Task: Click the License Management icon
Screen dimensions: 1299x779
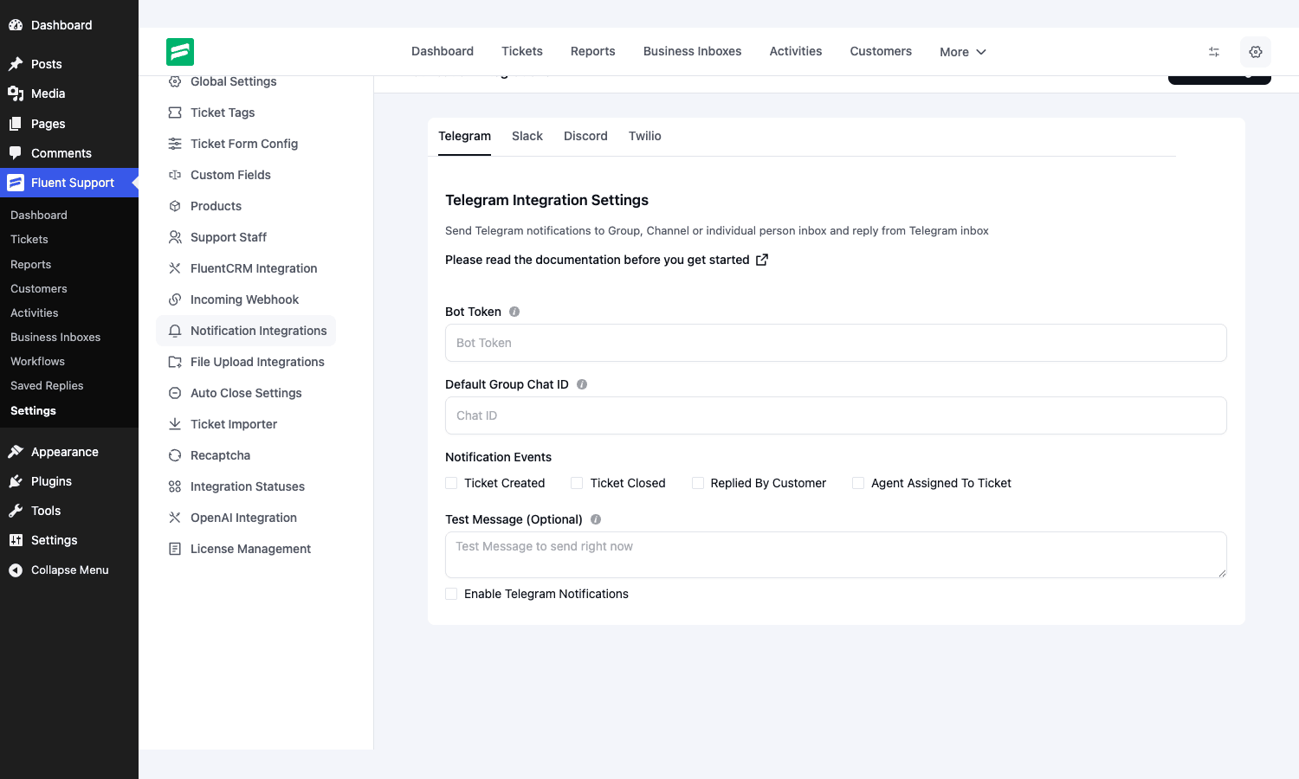Action: [175, 549]
